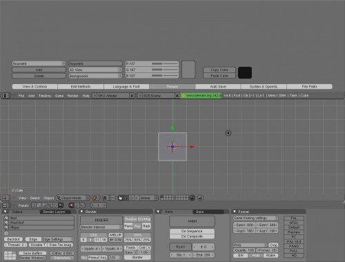345x262 pixels.
Task: Toggle the Pano render option
Action: click(128, 226)
